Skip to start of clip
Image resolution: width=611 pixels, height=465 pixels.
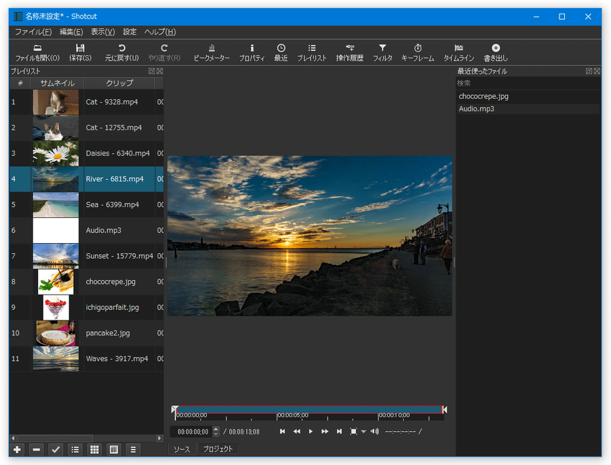[283, 432]
